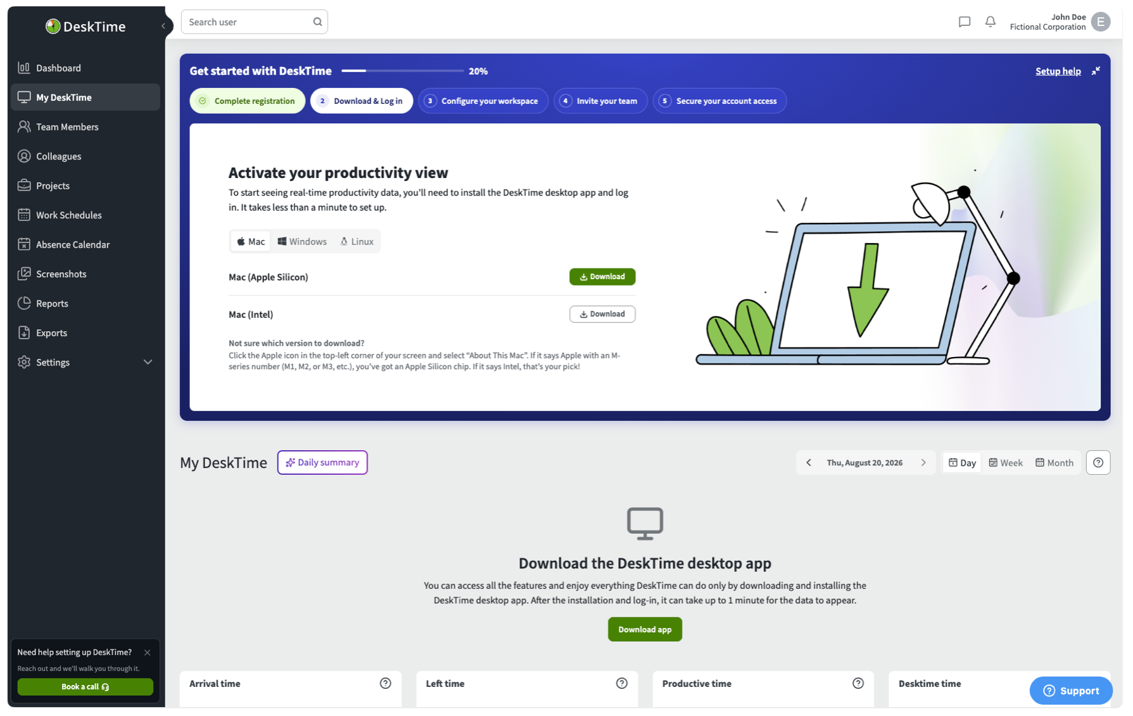Select the Download & Log in step
The image size is (1133, 716).
pos(361,101)
